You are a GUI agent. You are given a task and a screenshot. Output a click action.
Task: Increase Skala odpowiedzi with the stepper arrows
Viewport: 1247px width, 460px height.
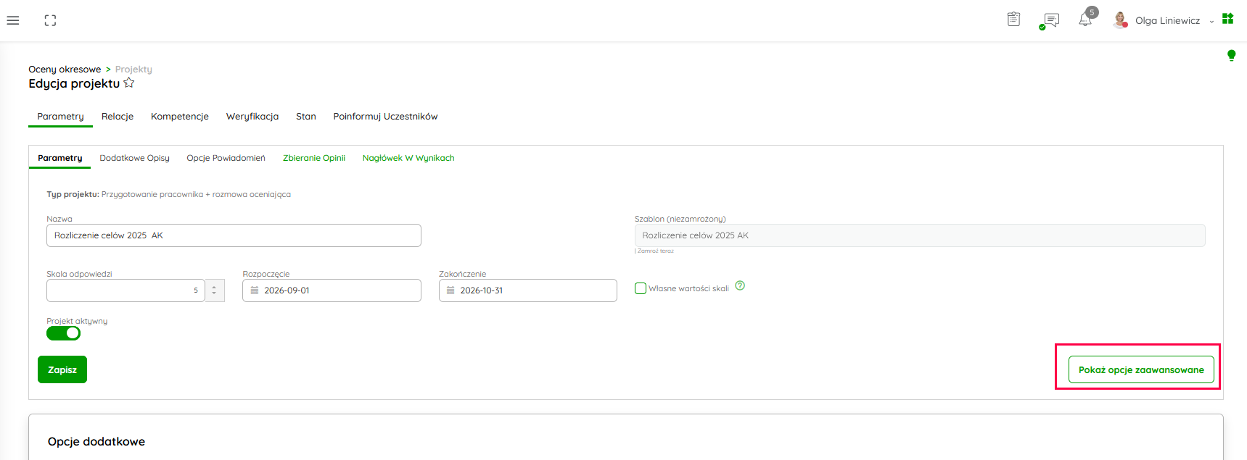point(214,287)
